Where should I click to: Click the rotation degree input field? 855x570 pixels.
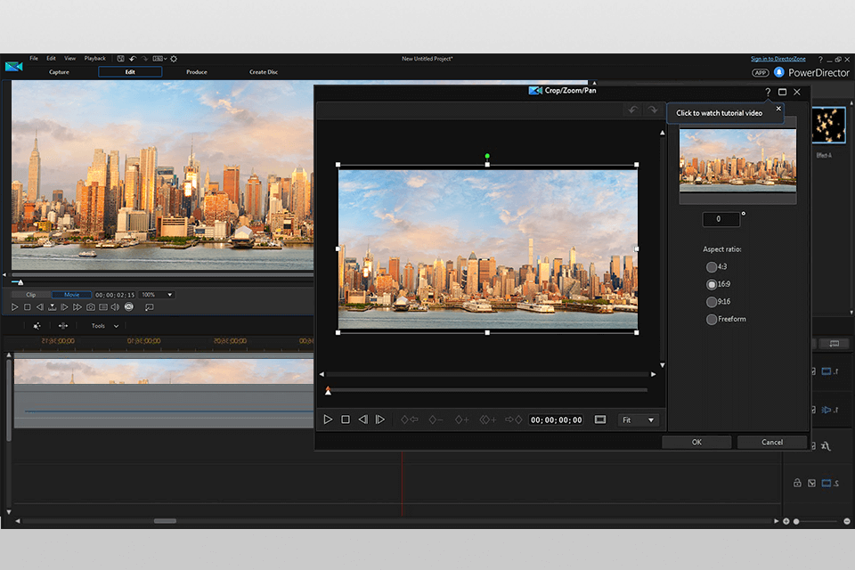721,219
